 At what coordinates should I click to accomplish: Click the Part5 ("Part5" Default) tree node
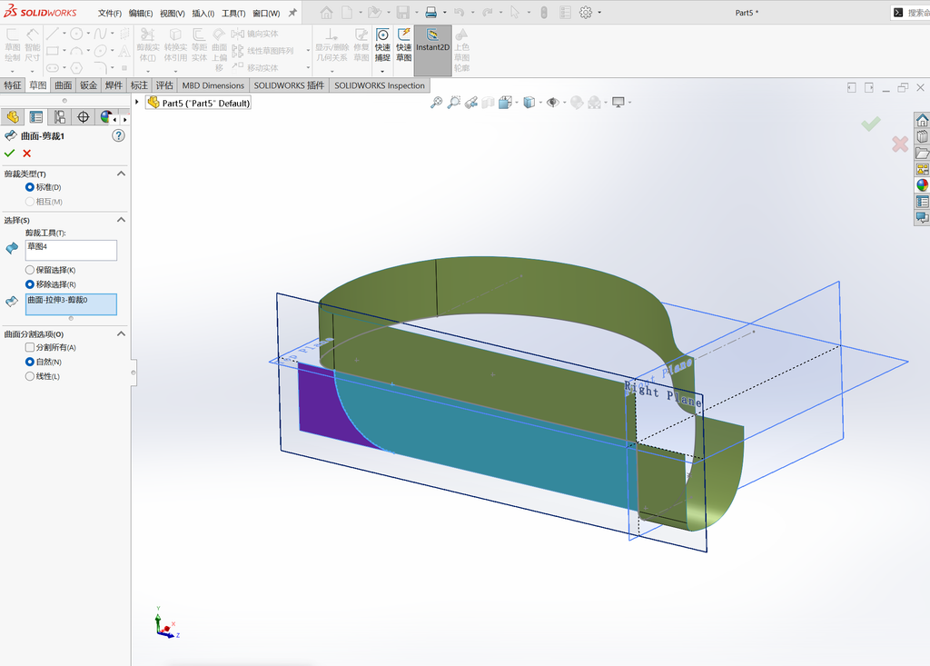point(199,103)
